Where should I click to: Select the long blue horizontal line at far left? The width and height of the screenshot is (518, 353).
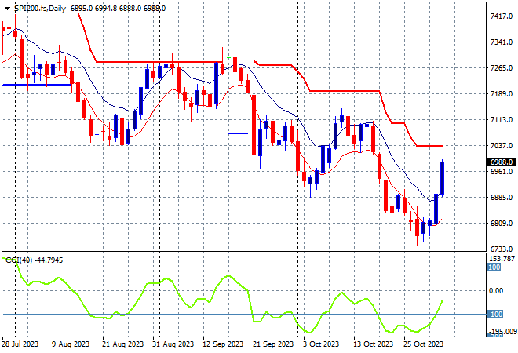(x=37, y=85)
